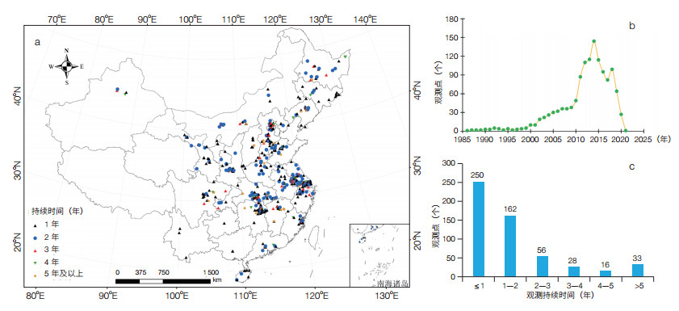Click the 持续时间（年）legend title
The width and height of the screenshot is (679, 311).
pyautogui.click(x=57, y=212)
